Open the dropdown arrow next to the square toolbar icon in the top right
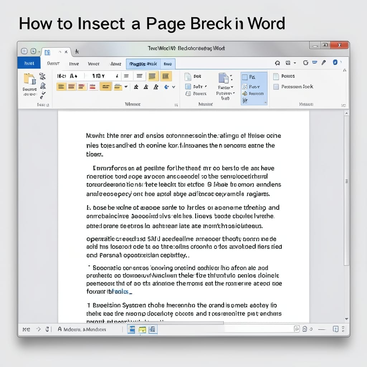367x367 pixels. (295, 63)
